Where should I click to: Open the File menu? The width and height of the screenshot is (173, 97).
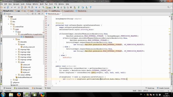2,4
